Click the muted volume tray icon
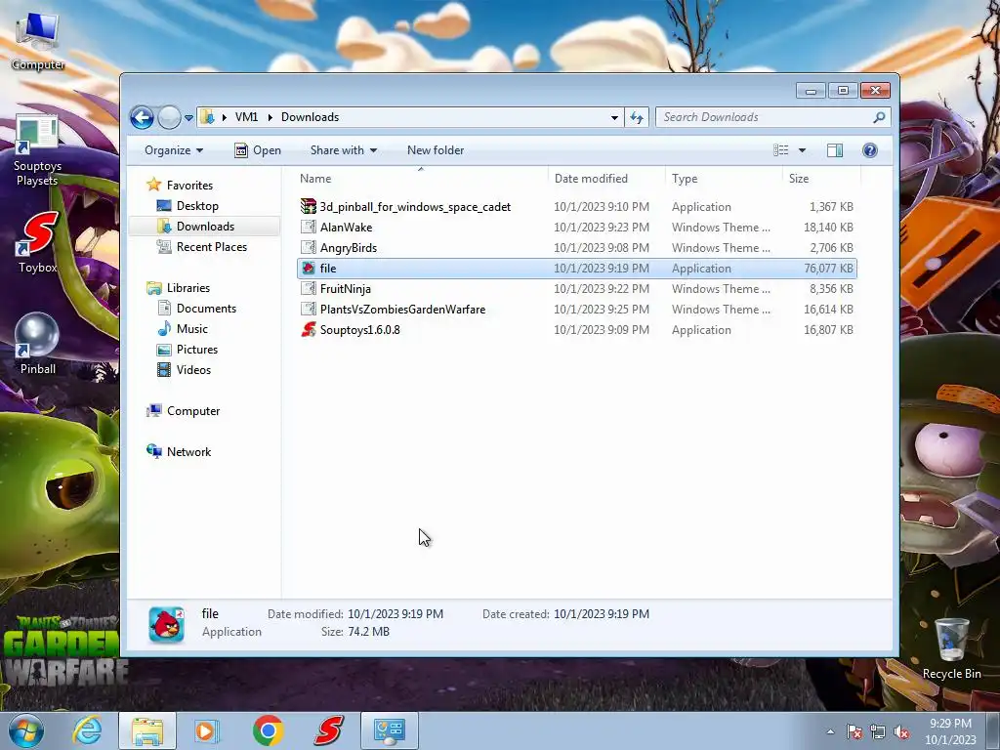Viewport: 1000px width, 750px height. 901,731
